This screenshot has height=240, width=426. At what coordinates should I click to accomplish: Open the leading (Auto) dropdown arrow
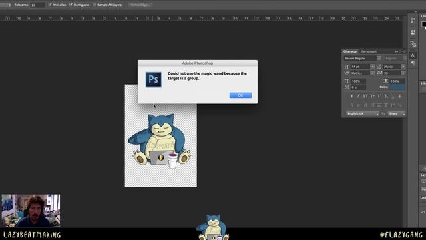point(403,67)
